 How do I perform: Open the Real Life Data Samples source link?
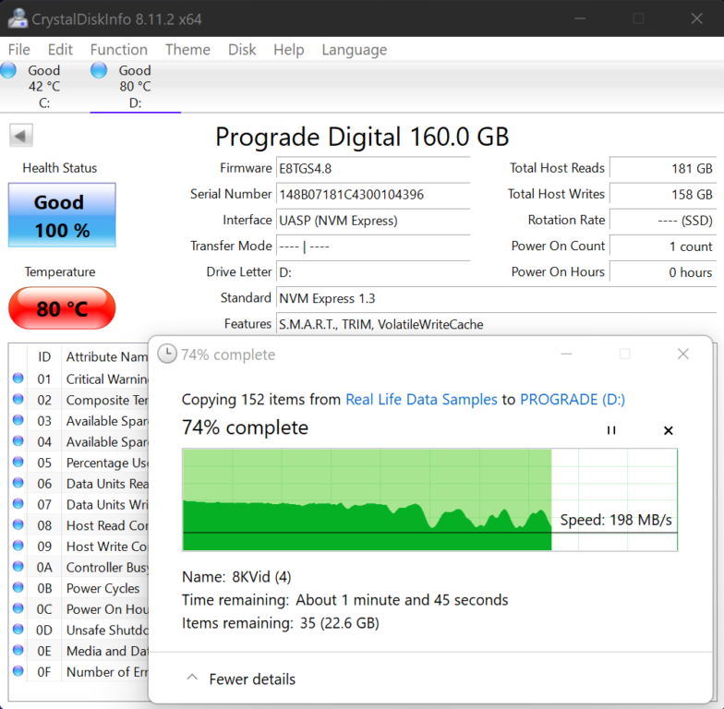pyautogui.click(x=421, y=399)
